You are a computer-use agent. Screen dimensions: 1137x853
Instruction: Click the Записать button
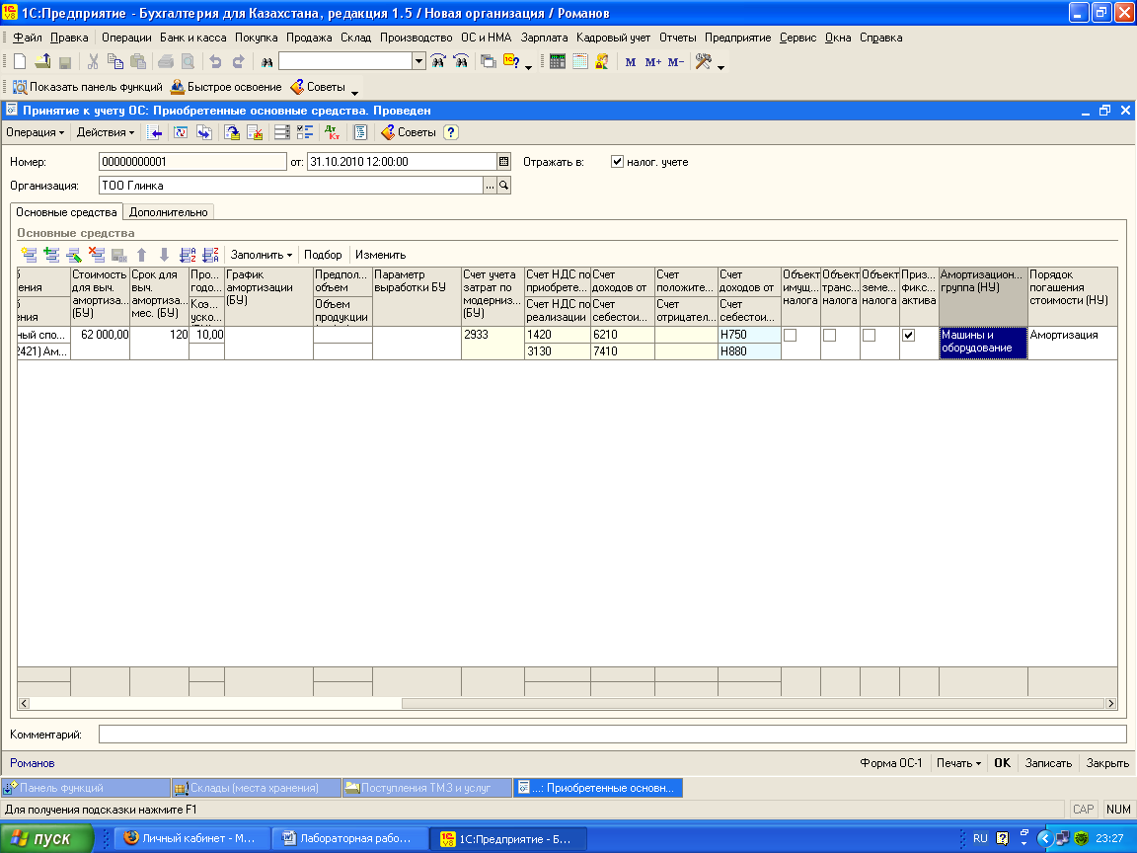(1048, 763)
